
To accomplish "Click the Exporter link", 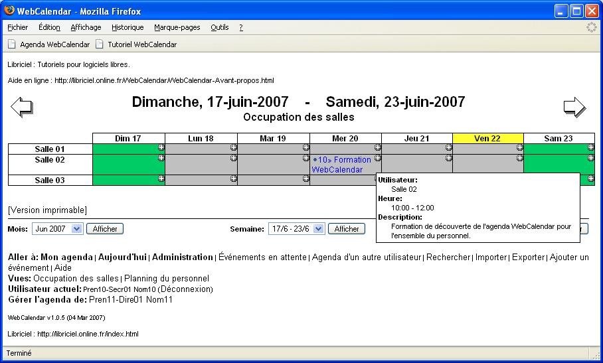I will point(529,257).
